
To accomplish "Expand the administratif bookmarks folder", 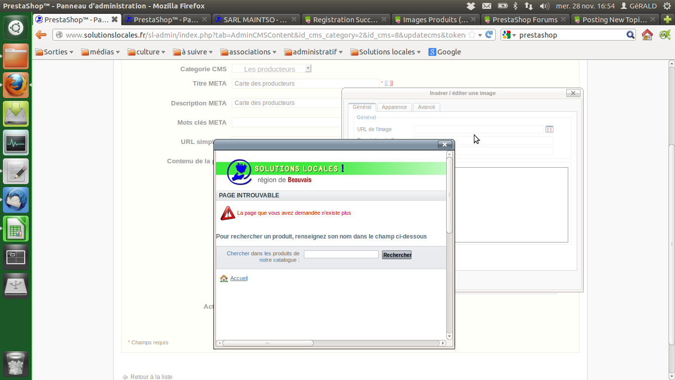I will coord(314,52).
